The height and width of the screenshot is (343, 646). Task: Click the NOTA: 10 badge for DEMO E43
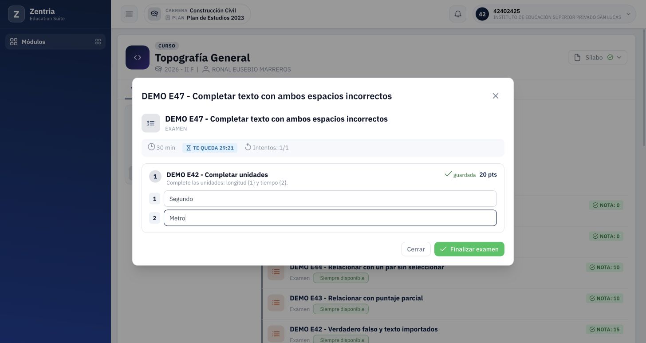click(604, 298)
